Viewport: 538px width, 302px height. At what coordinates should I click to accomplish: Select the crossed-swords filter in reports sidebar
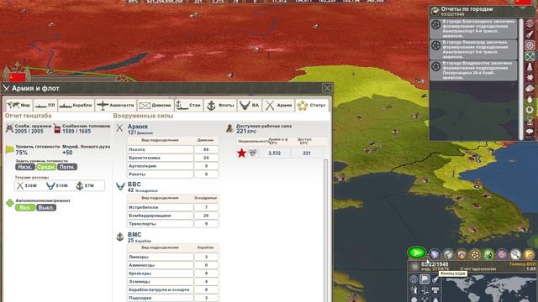point(530,56)
